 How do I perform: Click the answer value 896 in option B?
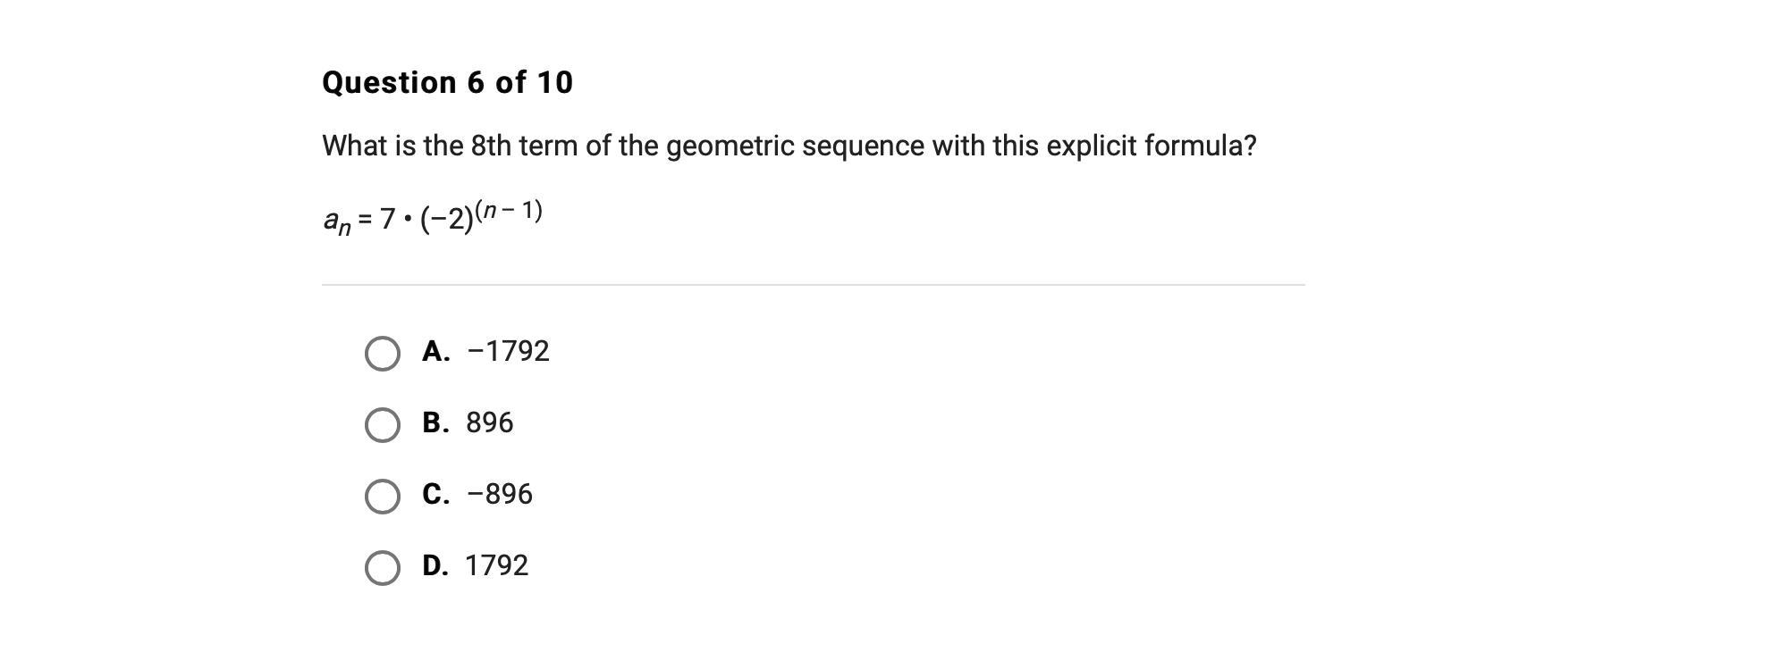coord(490,422)
